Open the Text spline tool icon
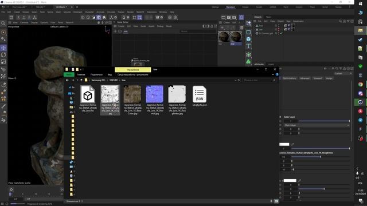The image size is (367, 206). pyautogui.click(x=248, y=46)
